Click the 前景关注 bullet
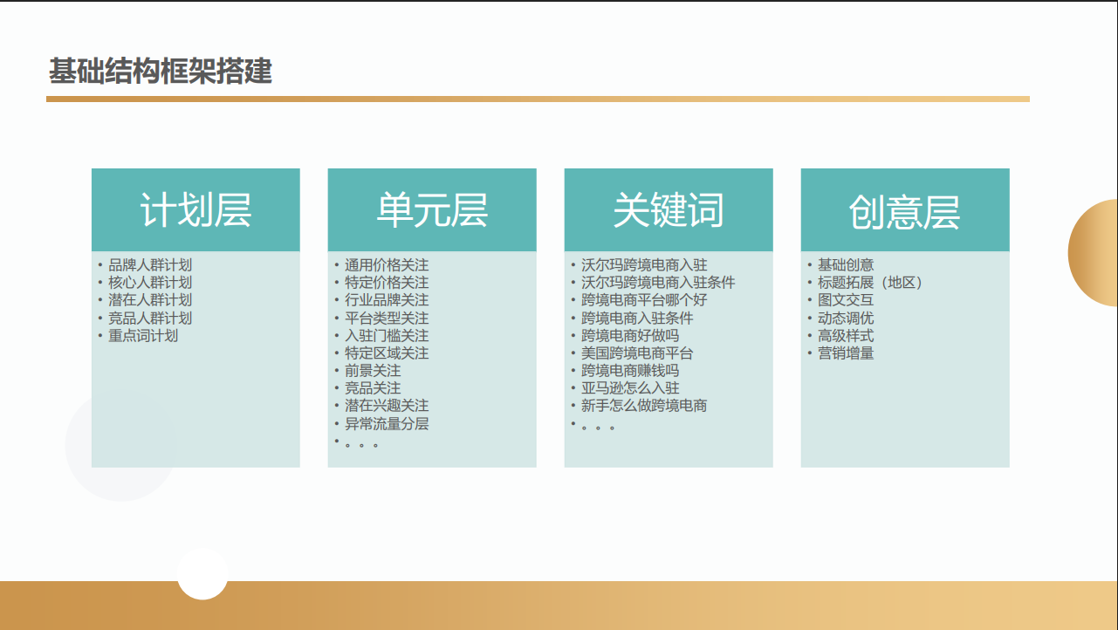 coord(373,371)
